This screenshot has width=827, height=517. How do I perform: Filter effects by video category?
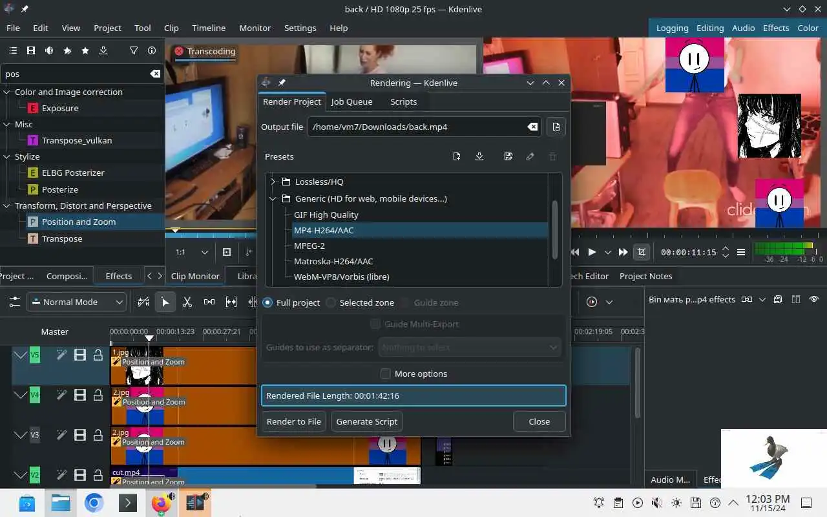tap(31, 50)
